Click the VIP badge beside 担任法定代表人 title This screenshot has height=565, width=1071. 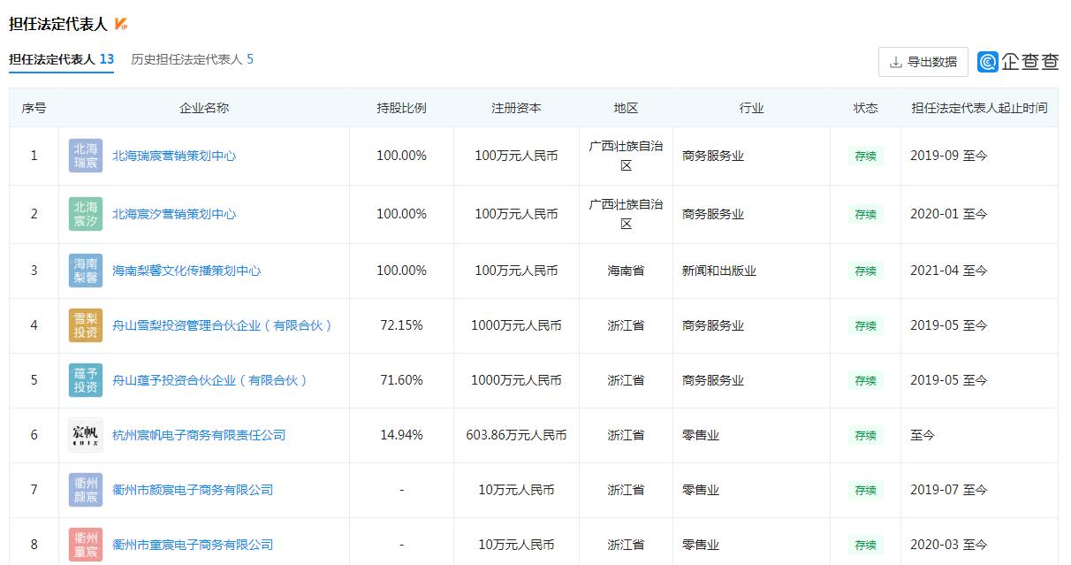pyautogui.click(x=121, y=24)
